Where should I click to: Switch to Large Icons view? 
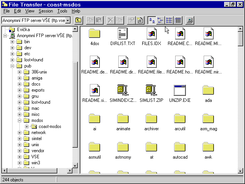152,20
